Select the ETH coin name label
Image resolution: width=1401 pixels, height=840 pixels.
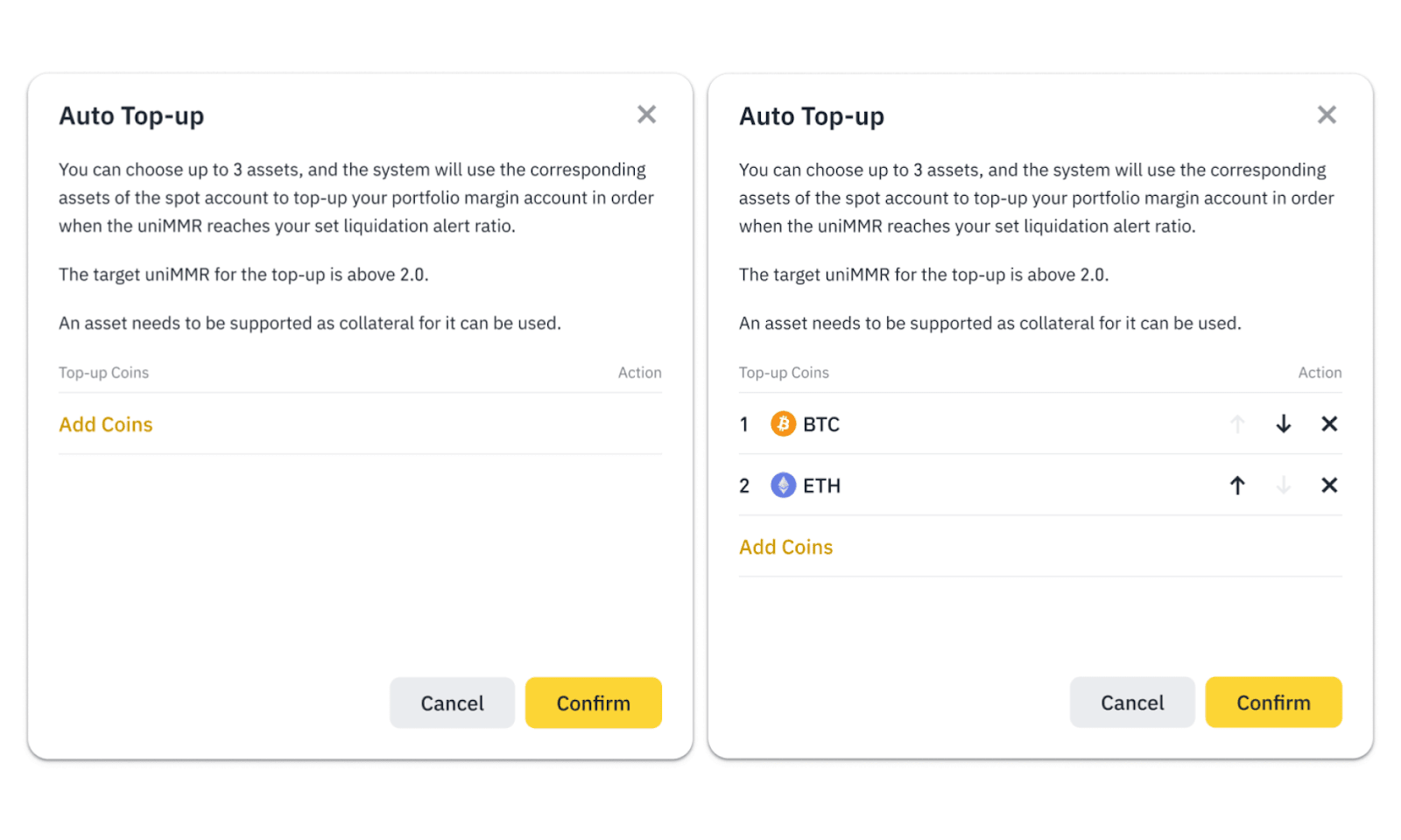(x=821, y=486)
